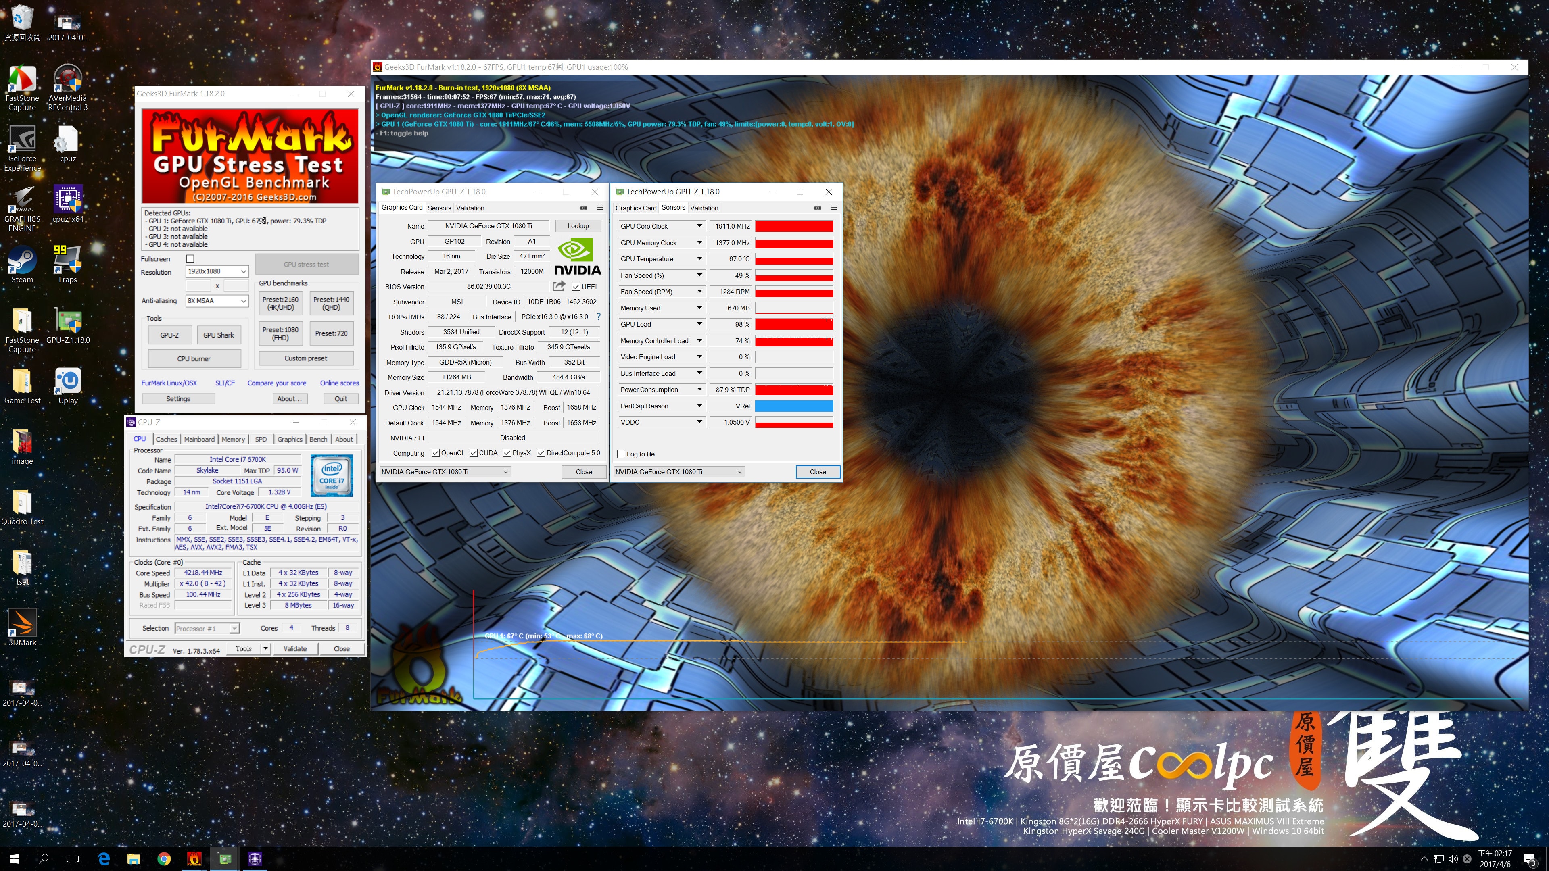
Task: Toggle the PhysX checkbox
Action: click(x=507, y=452)
